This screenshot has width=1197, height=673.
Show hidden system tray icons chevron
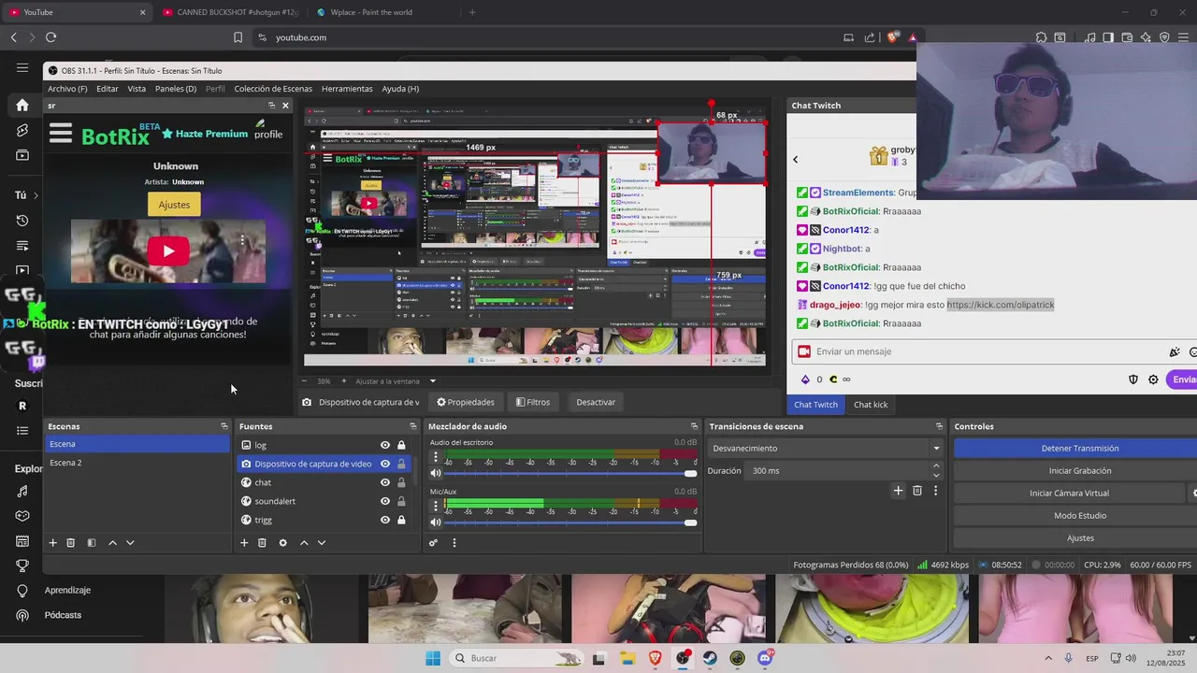click(1047, 658)
